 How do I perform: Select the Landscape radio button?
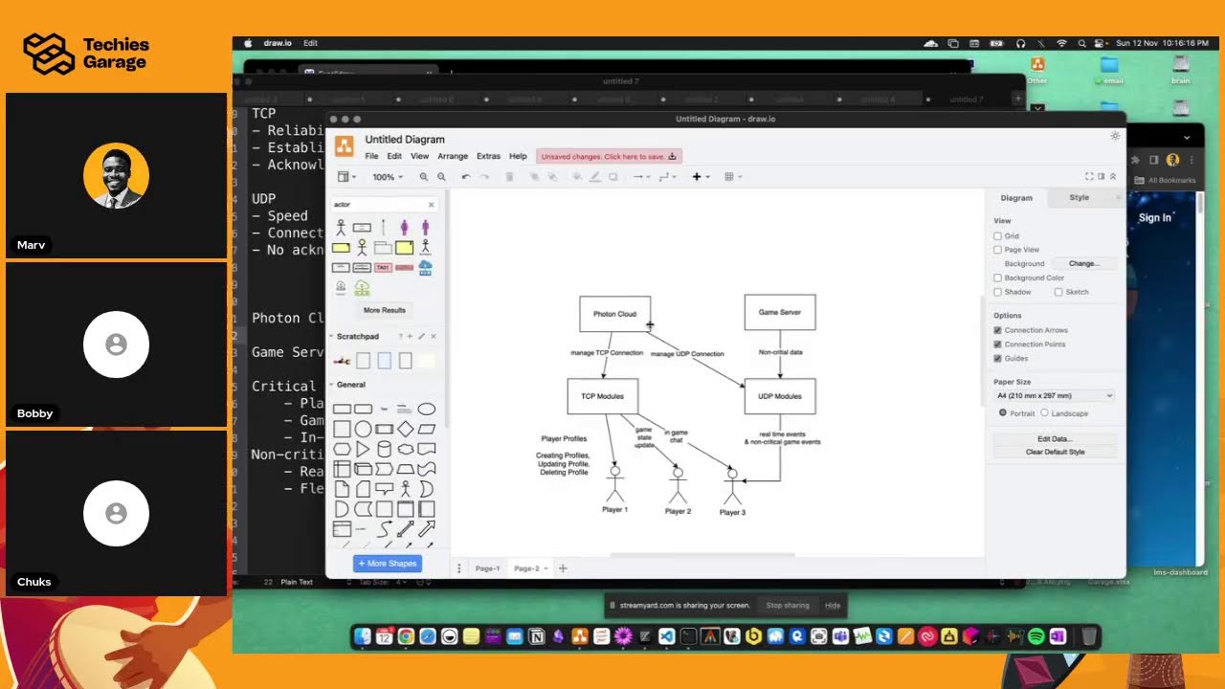click(x=1044, y=413)
